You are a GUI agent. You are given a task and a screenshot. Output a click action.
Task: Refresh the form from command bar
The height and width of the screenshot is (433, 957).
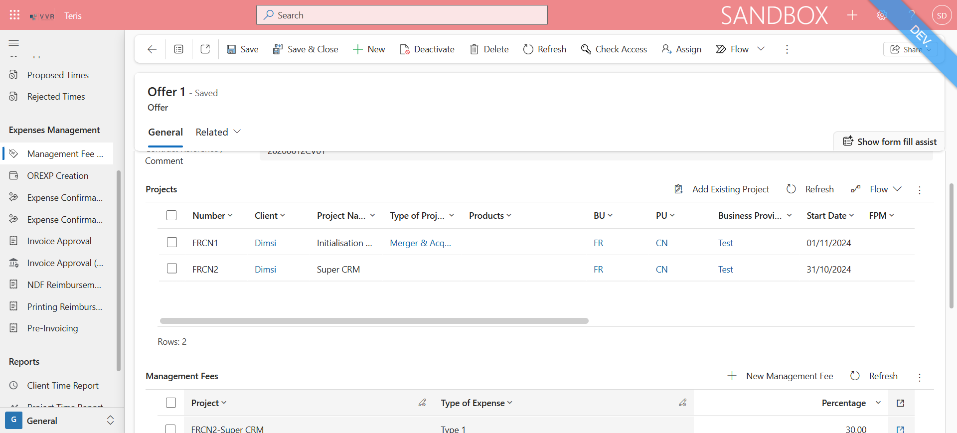[545, 49]
